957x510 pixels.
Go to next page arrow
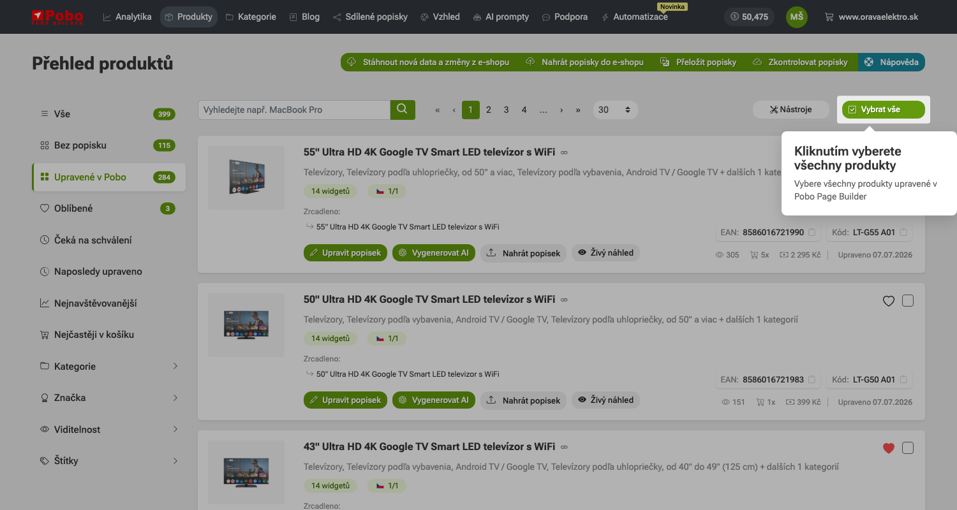pos(561,110)
